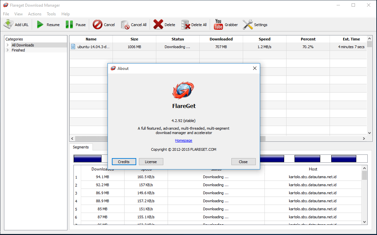Click the Credits button
Viewport: 377px width, 235px height.
[x=124, y=162]
